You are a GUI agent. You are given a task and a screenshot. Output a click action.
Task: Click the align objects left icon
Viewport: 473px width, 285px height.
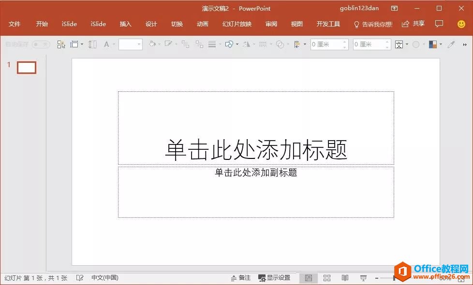(297, 44)
